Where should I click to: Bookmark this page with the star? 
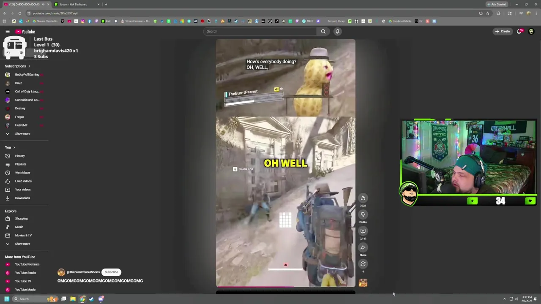487,13
